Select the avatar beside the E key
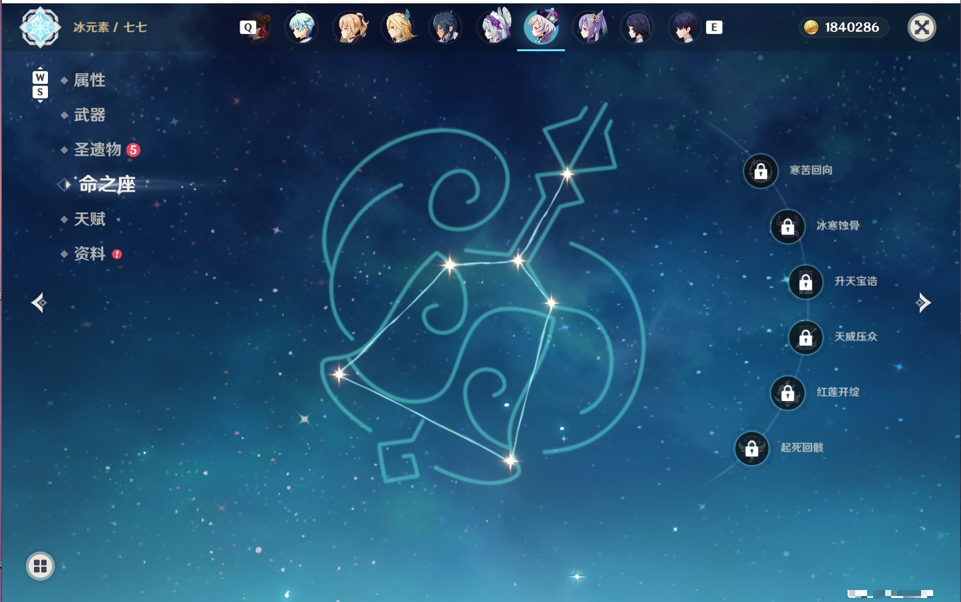Screen dimensions: 961x602 click(684, 28)
